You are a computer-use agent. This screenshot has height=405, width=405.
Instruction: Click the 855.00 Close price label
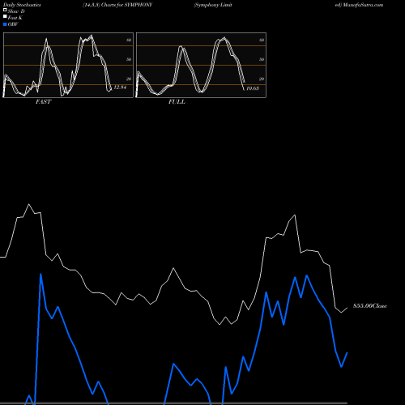(370, 306)
